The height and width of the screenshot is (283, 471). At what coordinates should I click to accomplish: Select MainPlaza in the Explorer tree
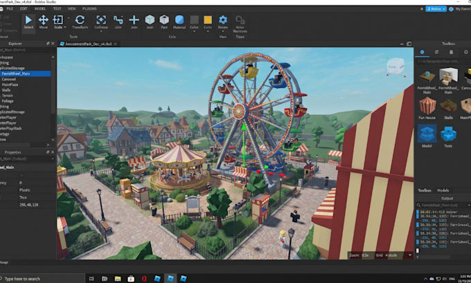(x=10, y=84)
